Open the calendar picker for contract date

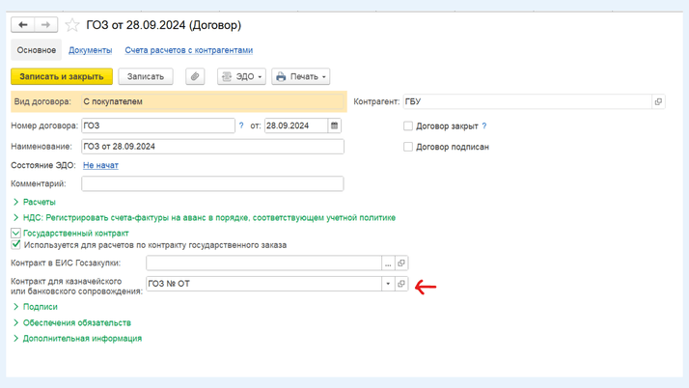coord(334,125)
